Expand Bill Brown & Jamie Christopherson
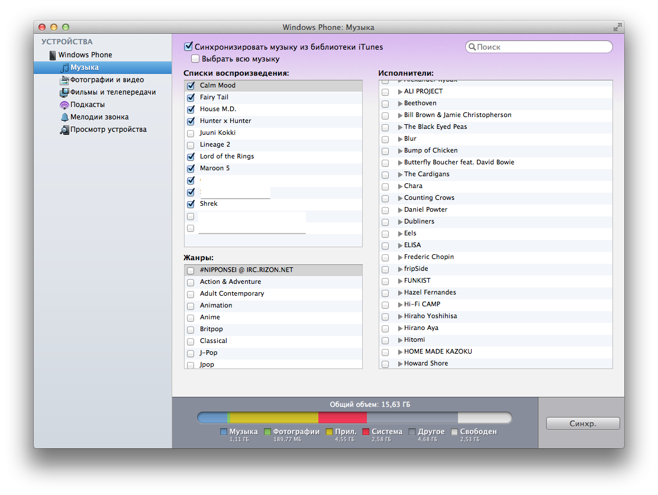The width and height of the screenshot is (658, 495). tap(400, 115)
